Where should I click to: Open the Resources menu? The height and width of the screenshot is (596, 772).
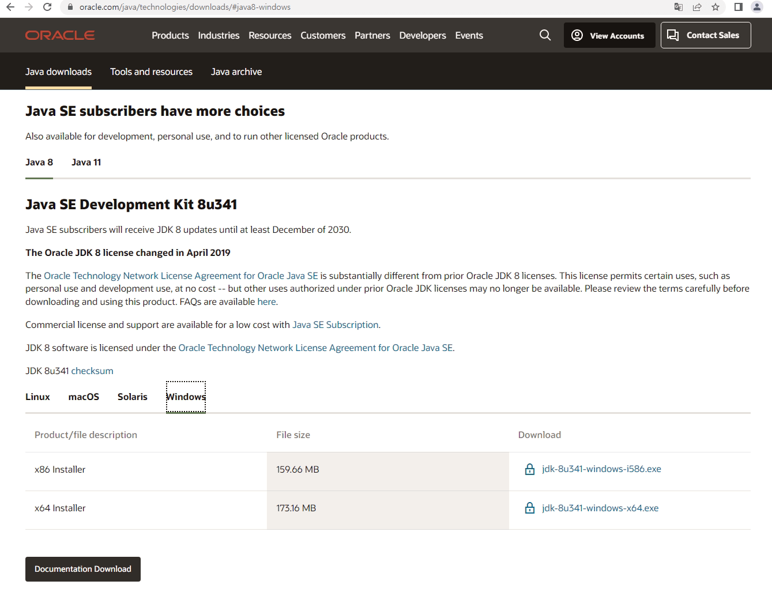click(270, 35)
